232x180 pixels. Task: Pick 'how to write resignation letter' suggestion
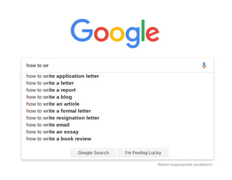(x=63, y=118)
